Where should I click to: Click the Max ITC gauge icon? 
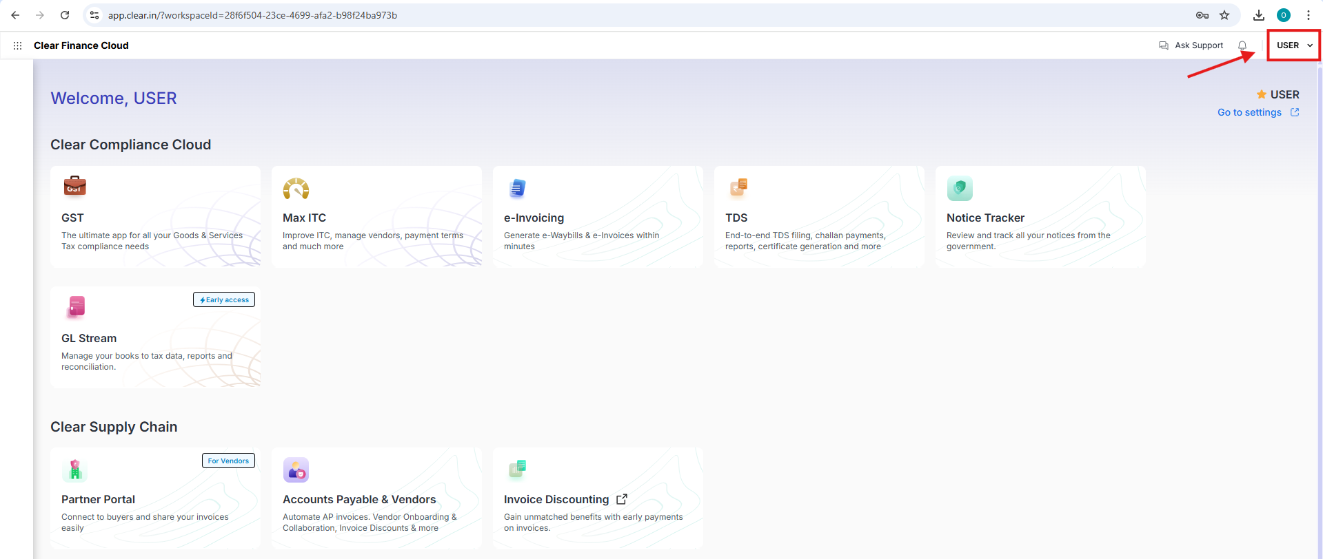click(x=296, y=188)
